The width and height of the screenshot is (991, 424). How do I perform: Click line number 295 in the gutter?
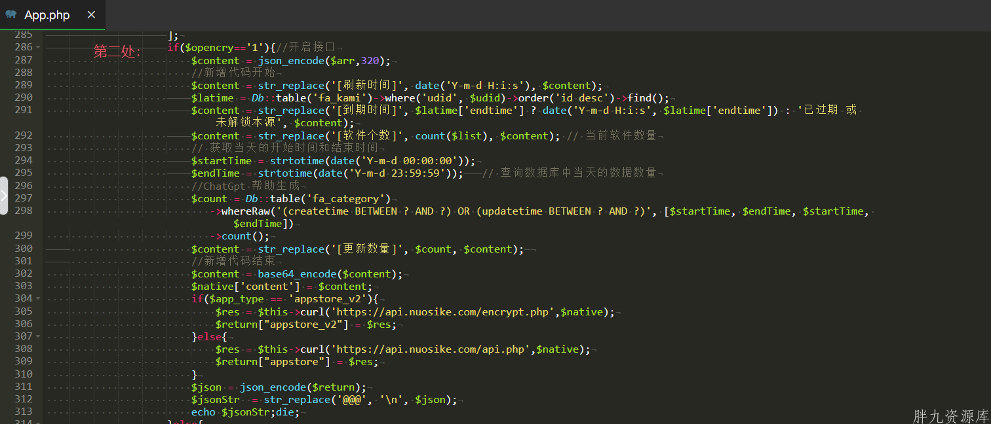coord(24,173)
